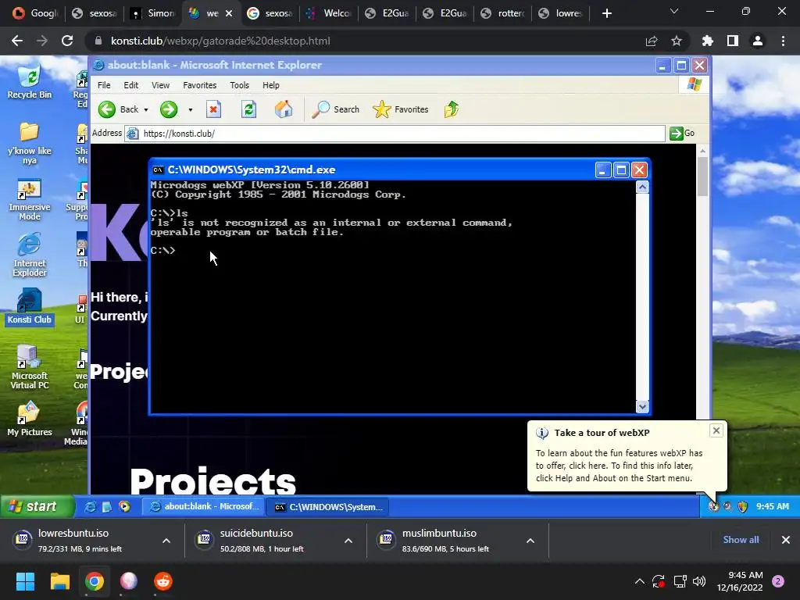
Task: Open the My Pictures folder icon
Action: (x=30, y=420)
